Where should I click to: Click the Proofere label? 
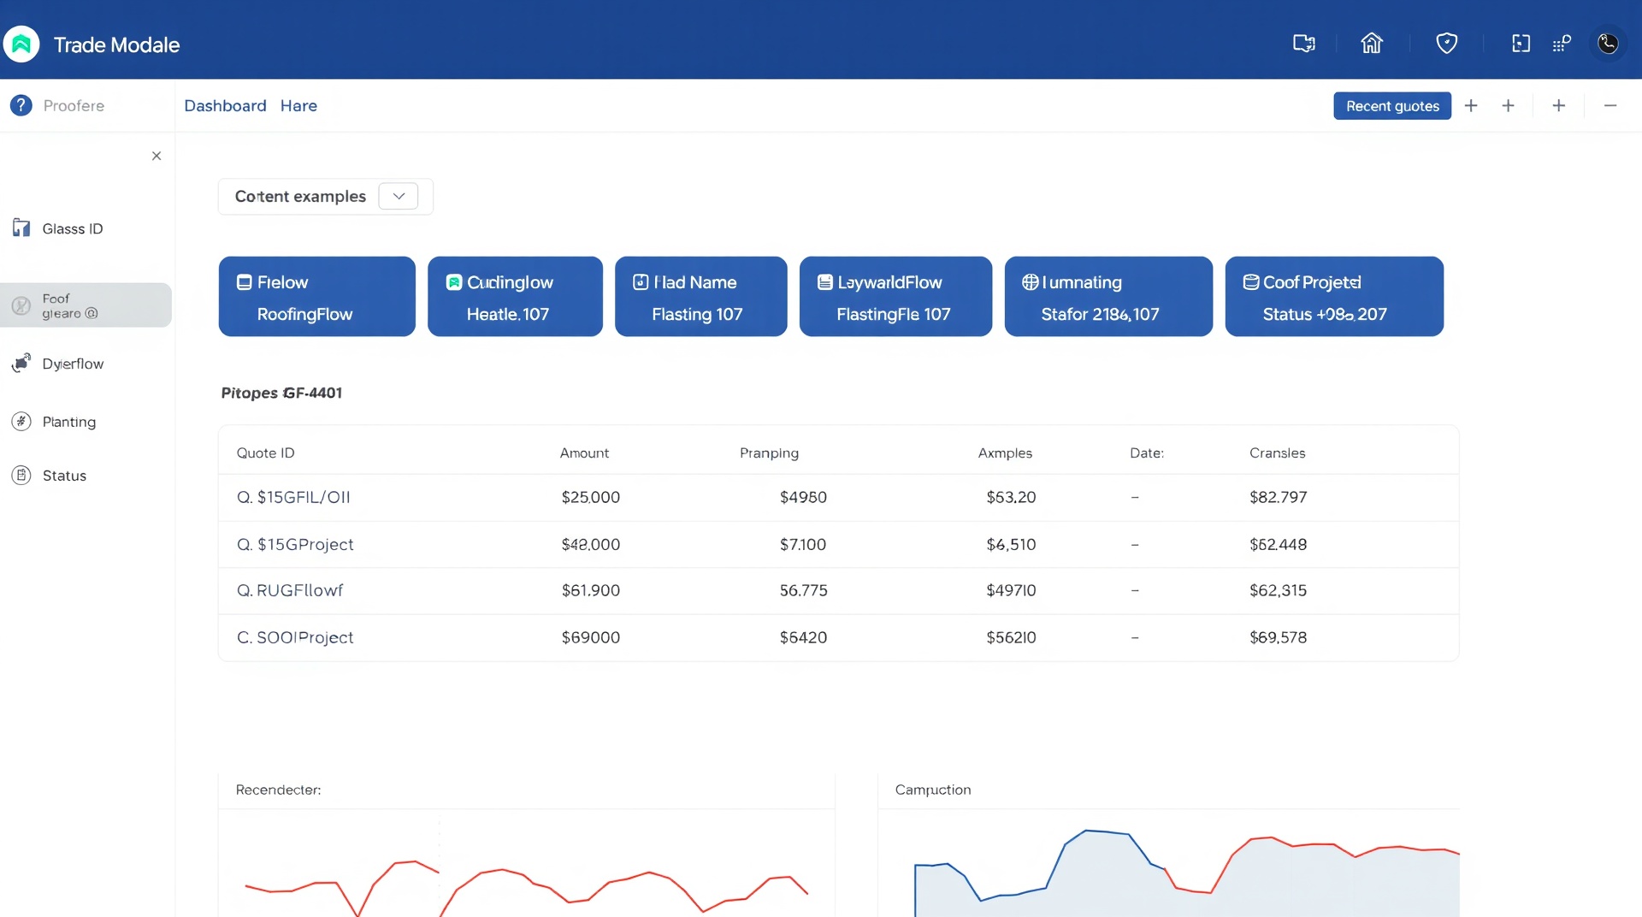[74, 105]
